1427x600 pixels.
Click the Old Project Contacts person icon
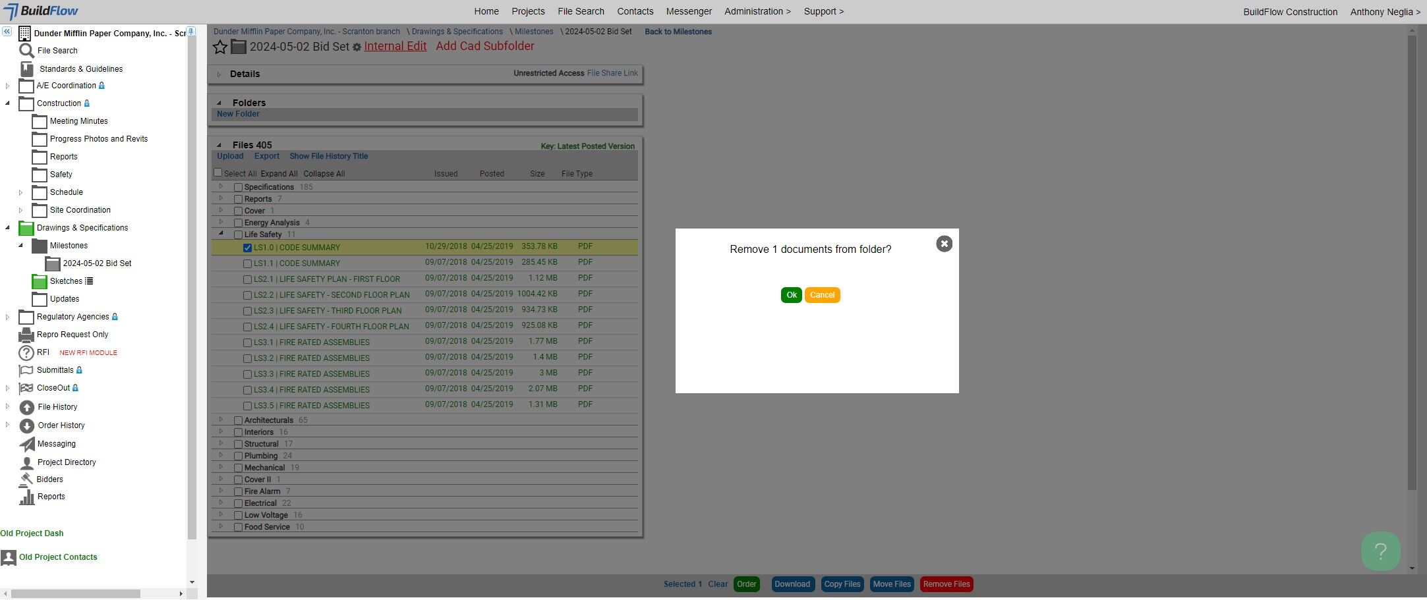[9, 557]
